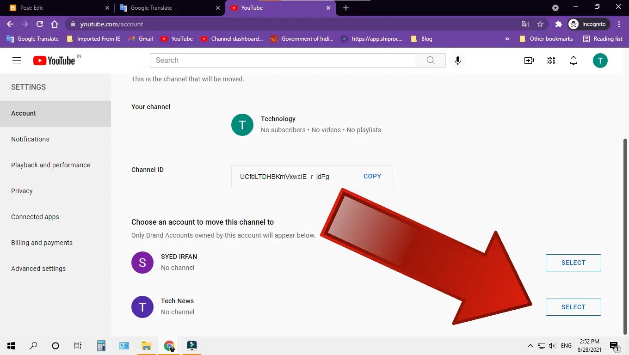Open Task View on taskbar
This screenshot has width=629, height=355.
[x=78, y=346]
